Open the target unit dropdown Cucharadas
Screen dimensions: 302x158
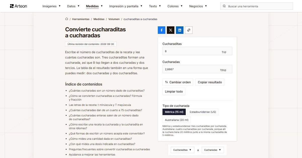tap(213, 150)
